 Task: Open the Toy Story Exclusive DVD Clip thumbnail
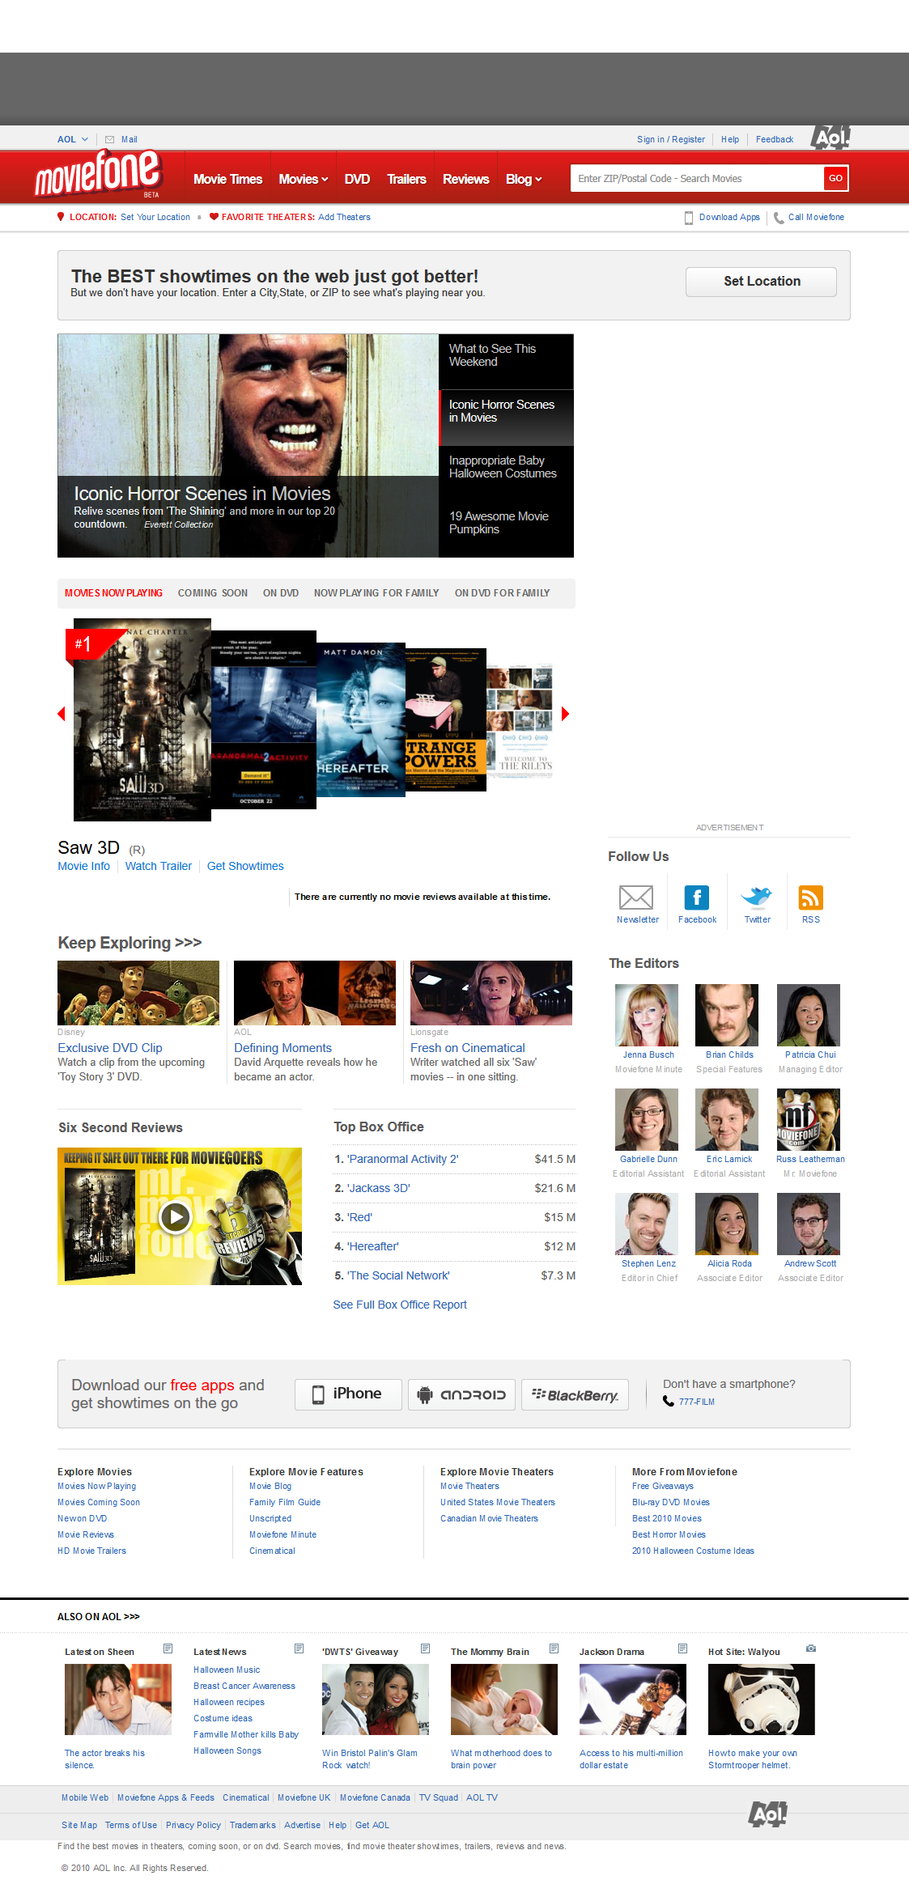pos(138,993)
